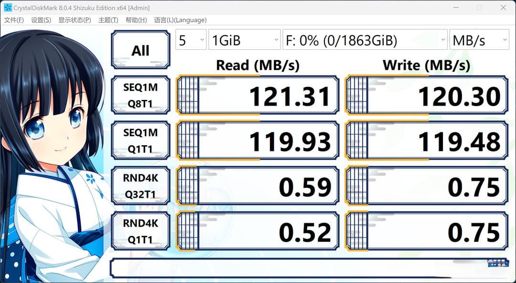Start the RND4K Q1T1 test

tap(140, 231)
